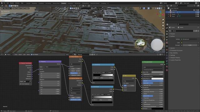Open the File menu
This screenshot has height=112, width=200.
(x=4, y=3)
